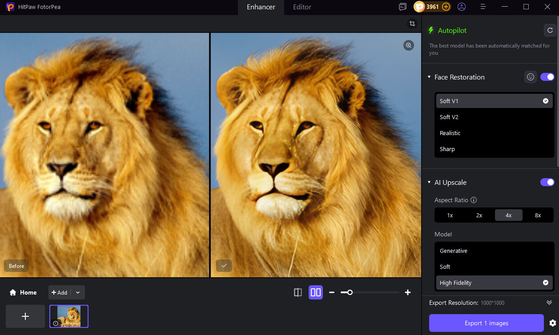This screenshot has height=335, width=559.
Task: Collapse the Face Restoration section
Action: click(430, 77)
